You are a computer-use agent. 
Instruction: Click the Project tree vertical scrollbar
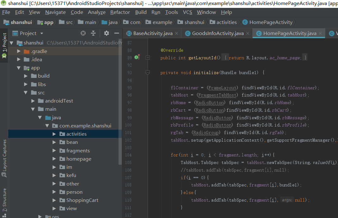point(120,101)
